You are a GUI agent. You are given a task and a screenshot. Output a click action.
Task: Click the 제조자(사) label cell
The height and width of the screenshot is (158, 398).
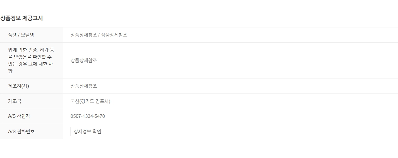coord(32,86)
